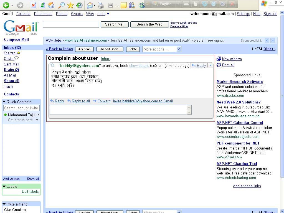Screen dimensions: 284x213
Task: Click next sponsored link arrow
Action: coord(272,40)
